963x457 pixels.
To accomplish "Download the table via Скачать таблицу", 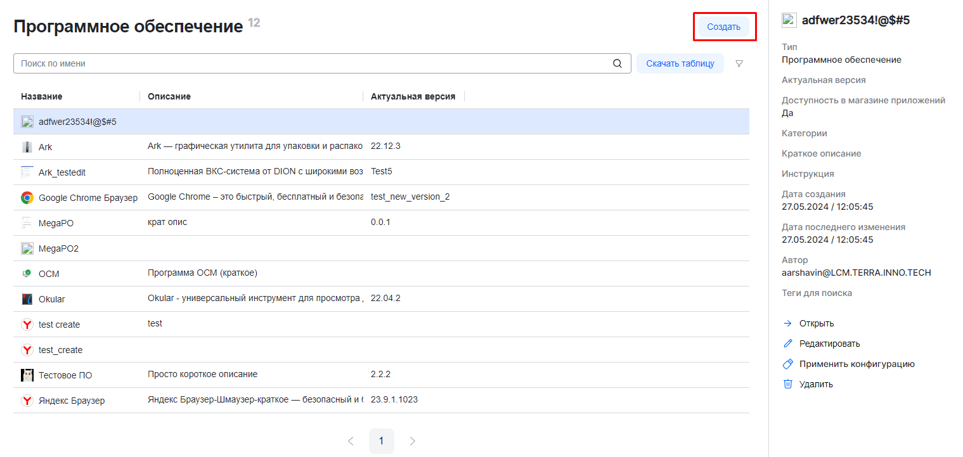I will point(680,63).
